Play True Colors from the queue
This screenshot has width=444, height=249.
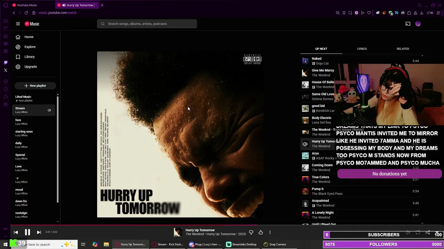(360, 179)
